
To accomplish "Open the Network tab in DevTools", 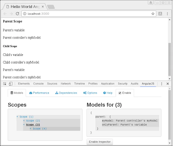I will [x=66, y=84].
